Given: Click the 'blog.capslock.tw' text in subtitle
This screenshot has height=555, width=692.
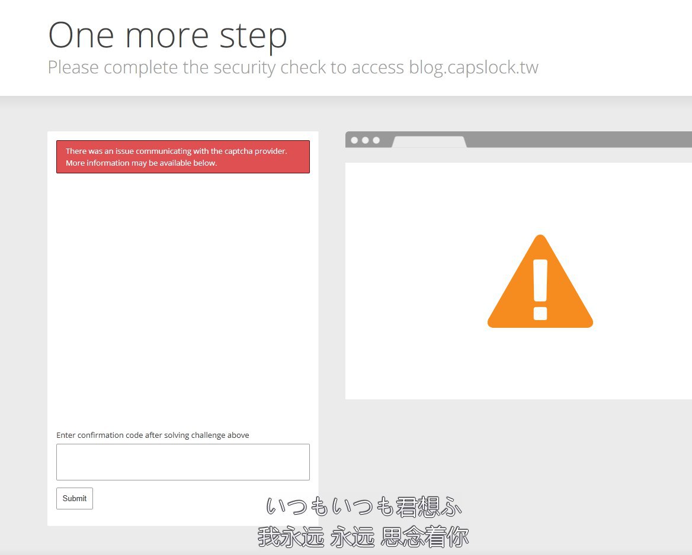Looking at the screenshot, I should (473, 67).
